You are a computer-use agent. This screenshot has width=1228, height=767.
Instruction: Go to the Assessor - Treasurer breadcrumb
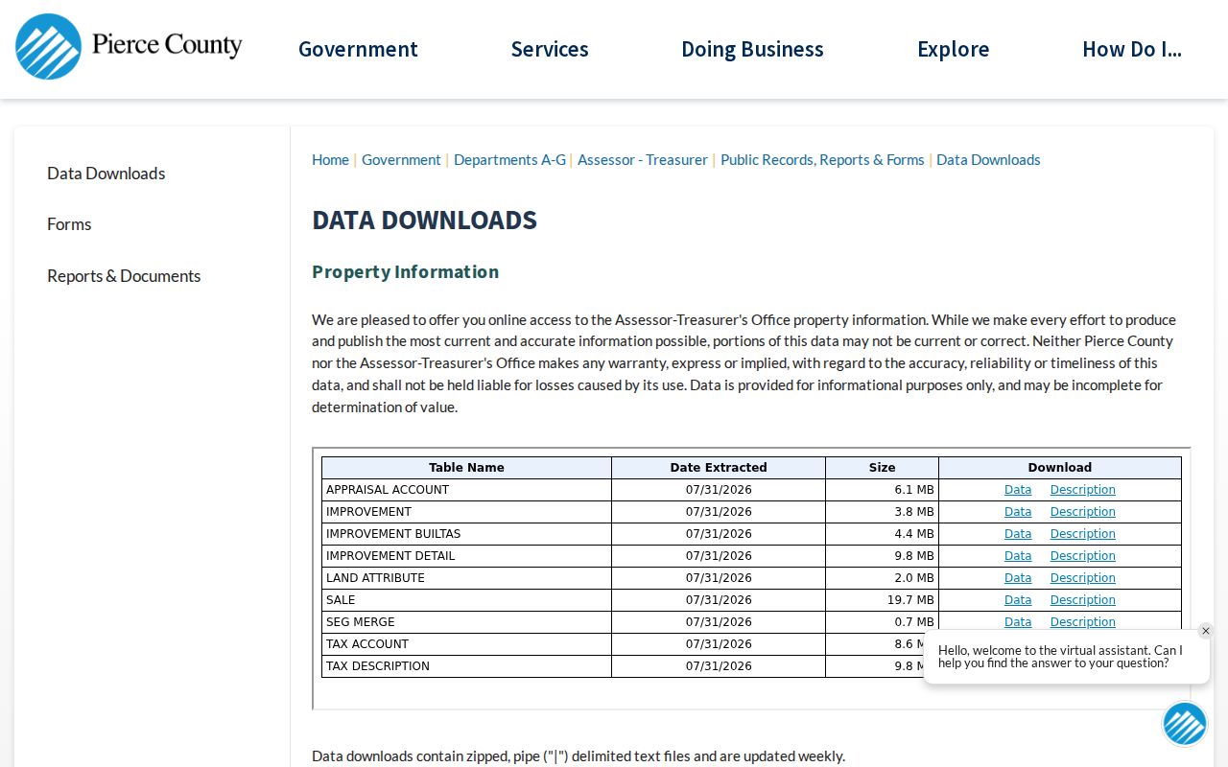pyautogui.click(x=643, y=160)
